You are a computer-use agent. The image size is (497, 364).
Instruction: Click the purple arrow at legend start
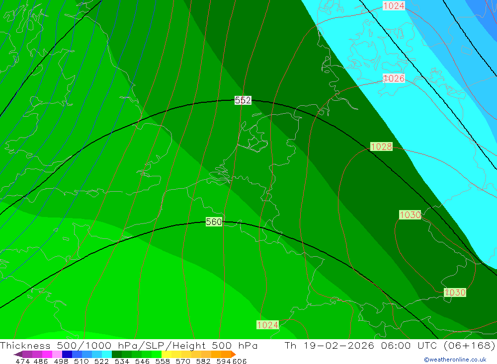(18, 354)
